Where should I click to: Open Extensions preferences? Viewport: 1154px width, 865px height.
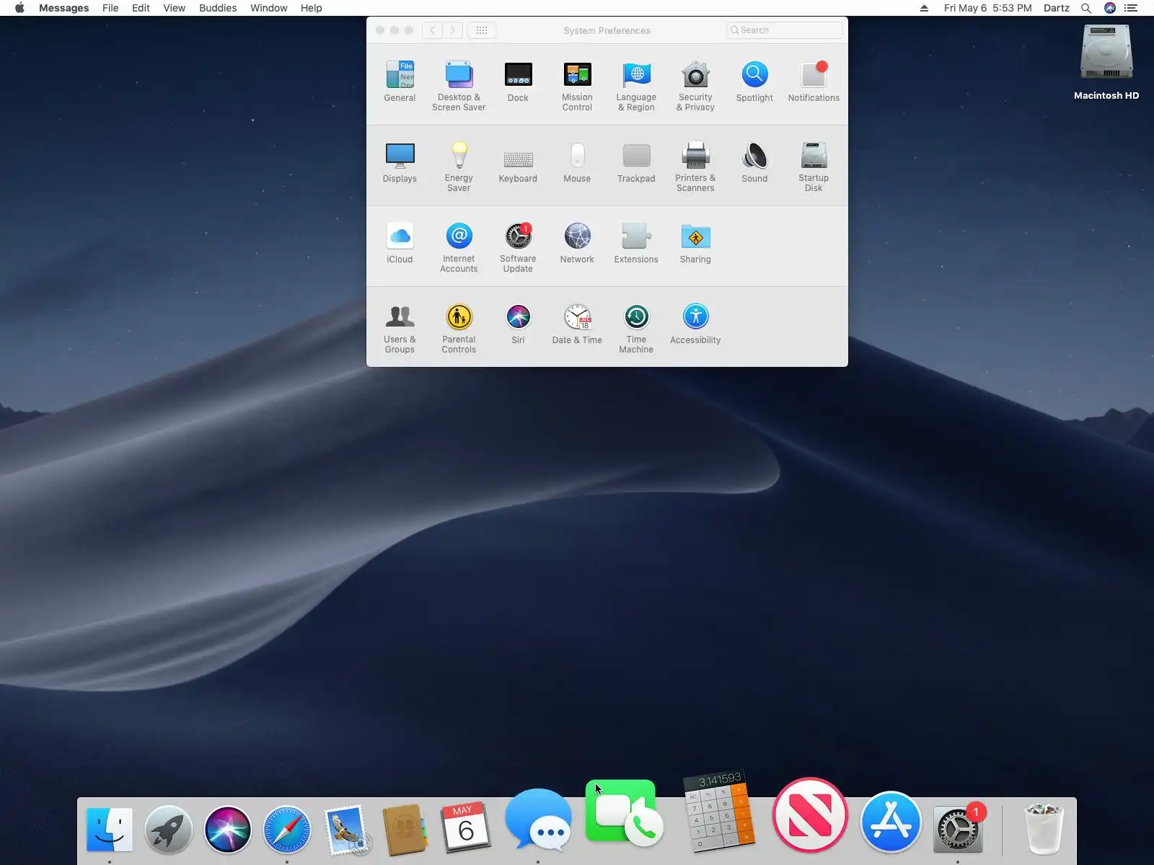click(636, 243)
